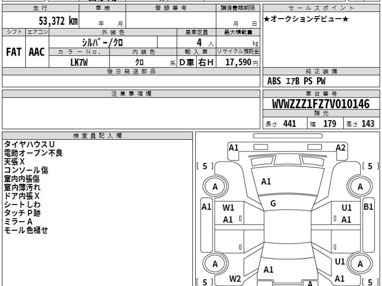The width and height of the screenshot is (382, 286).
Task: Click the 外装色 header
Action: pos(113,32)
